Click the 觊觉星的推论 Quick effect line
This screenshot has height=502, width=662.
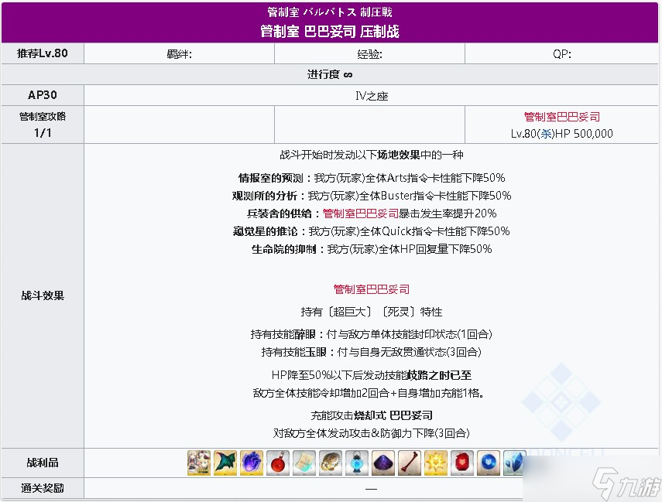[372, 231]
